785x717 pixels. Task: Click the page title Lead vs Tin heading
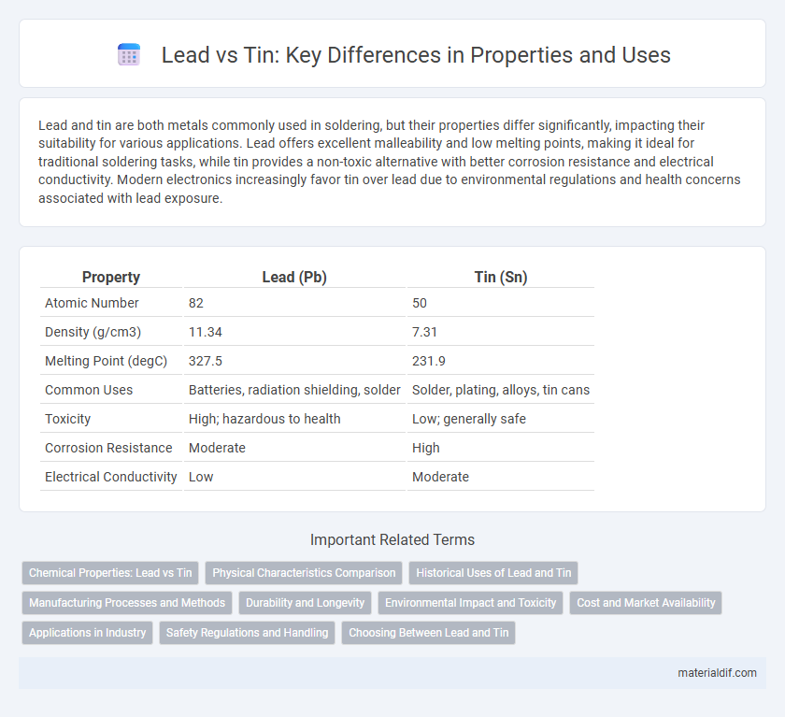tap(416, 54)
